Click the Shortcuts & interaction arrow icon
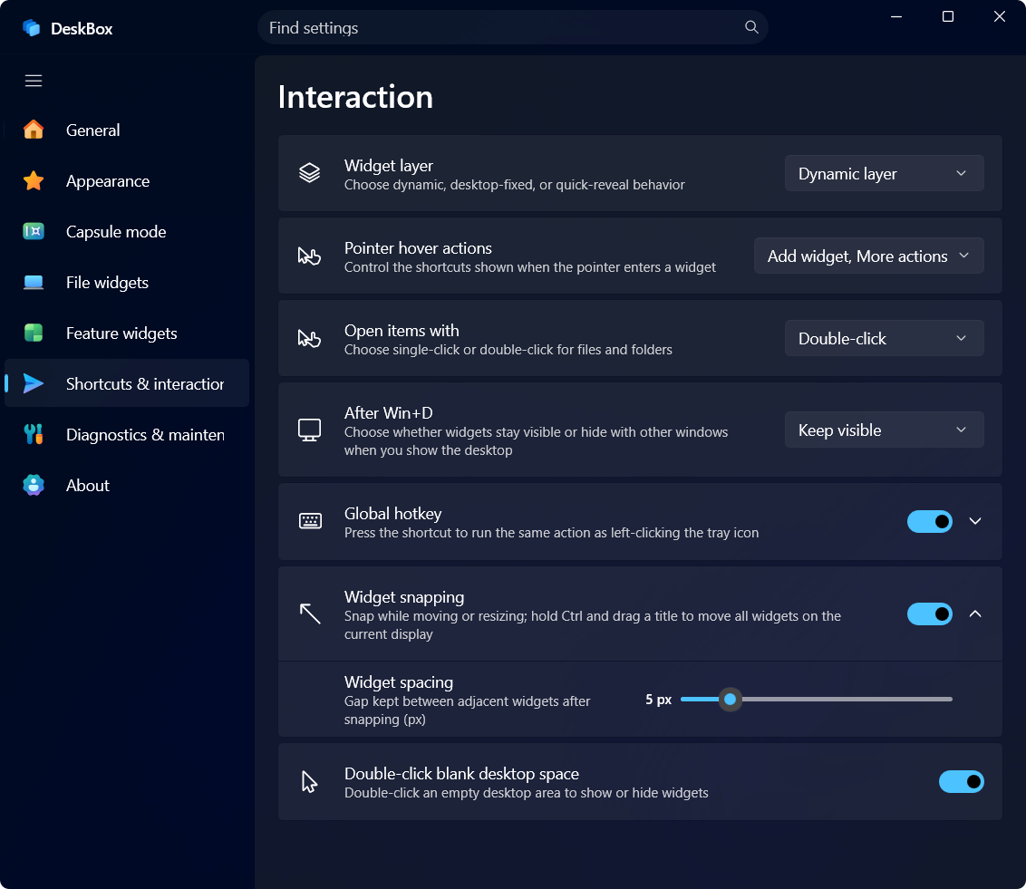This screenshot has width=1026, height=889. point(34,383)
